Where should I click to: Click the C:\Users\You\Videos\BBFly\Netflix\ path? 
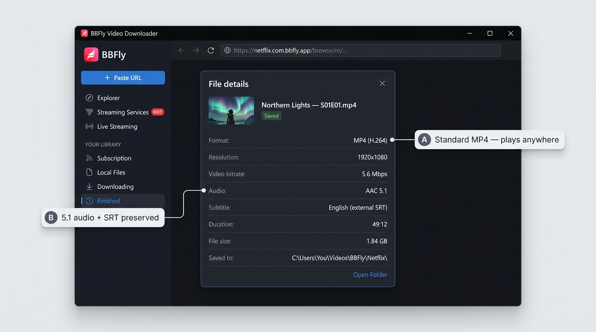click(x=340, y=258)
